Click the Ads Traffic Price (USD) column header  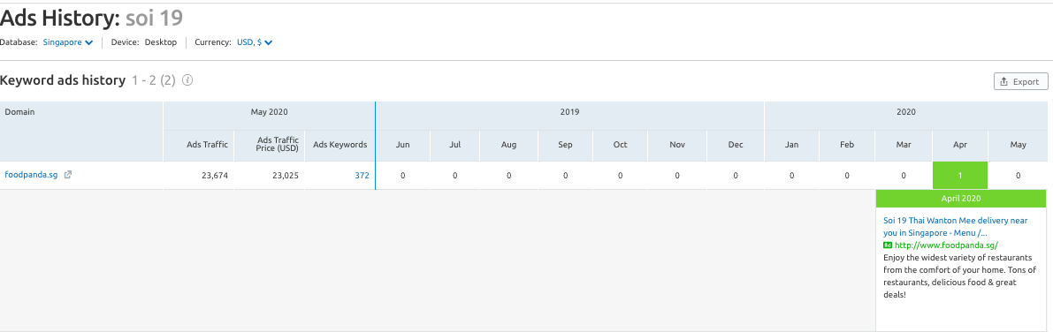coord(278,144)
